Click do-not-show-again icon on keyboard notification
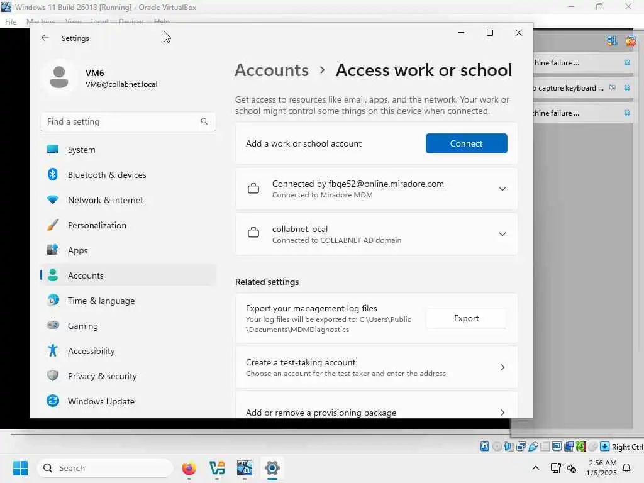This screenshot has height=483, width=644. (x=613, y=87)
